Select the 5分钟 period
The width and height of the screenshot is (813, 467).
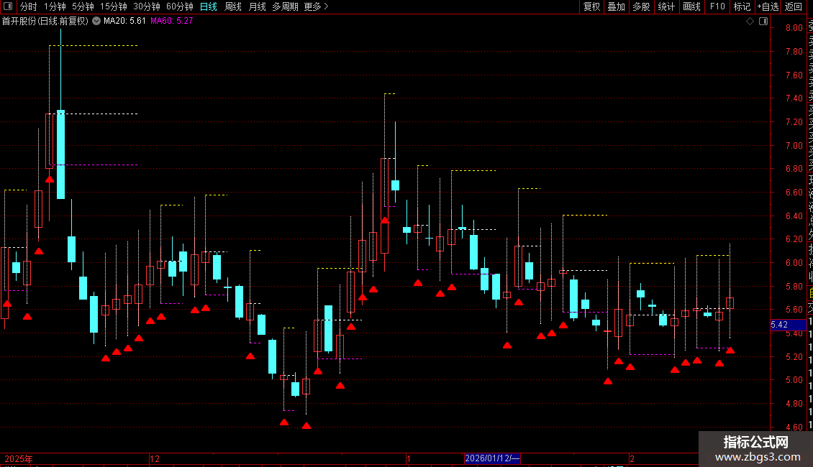(x=83, y=6)
